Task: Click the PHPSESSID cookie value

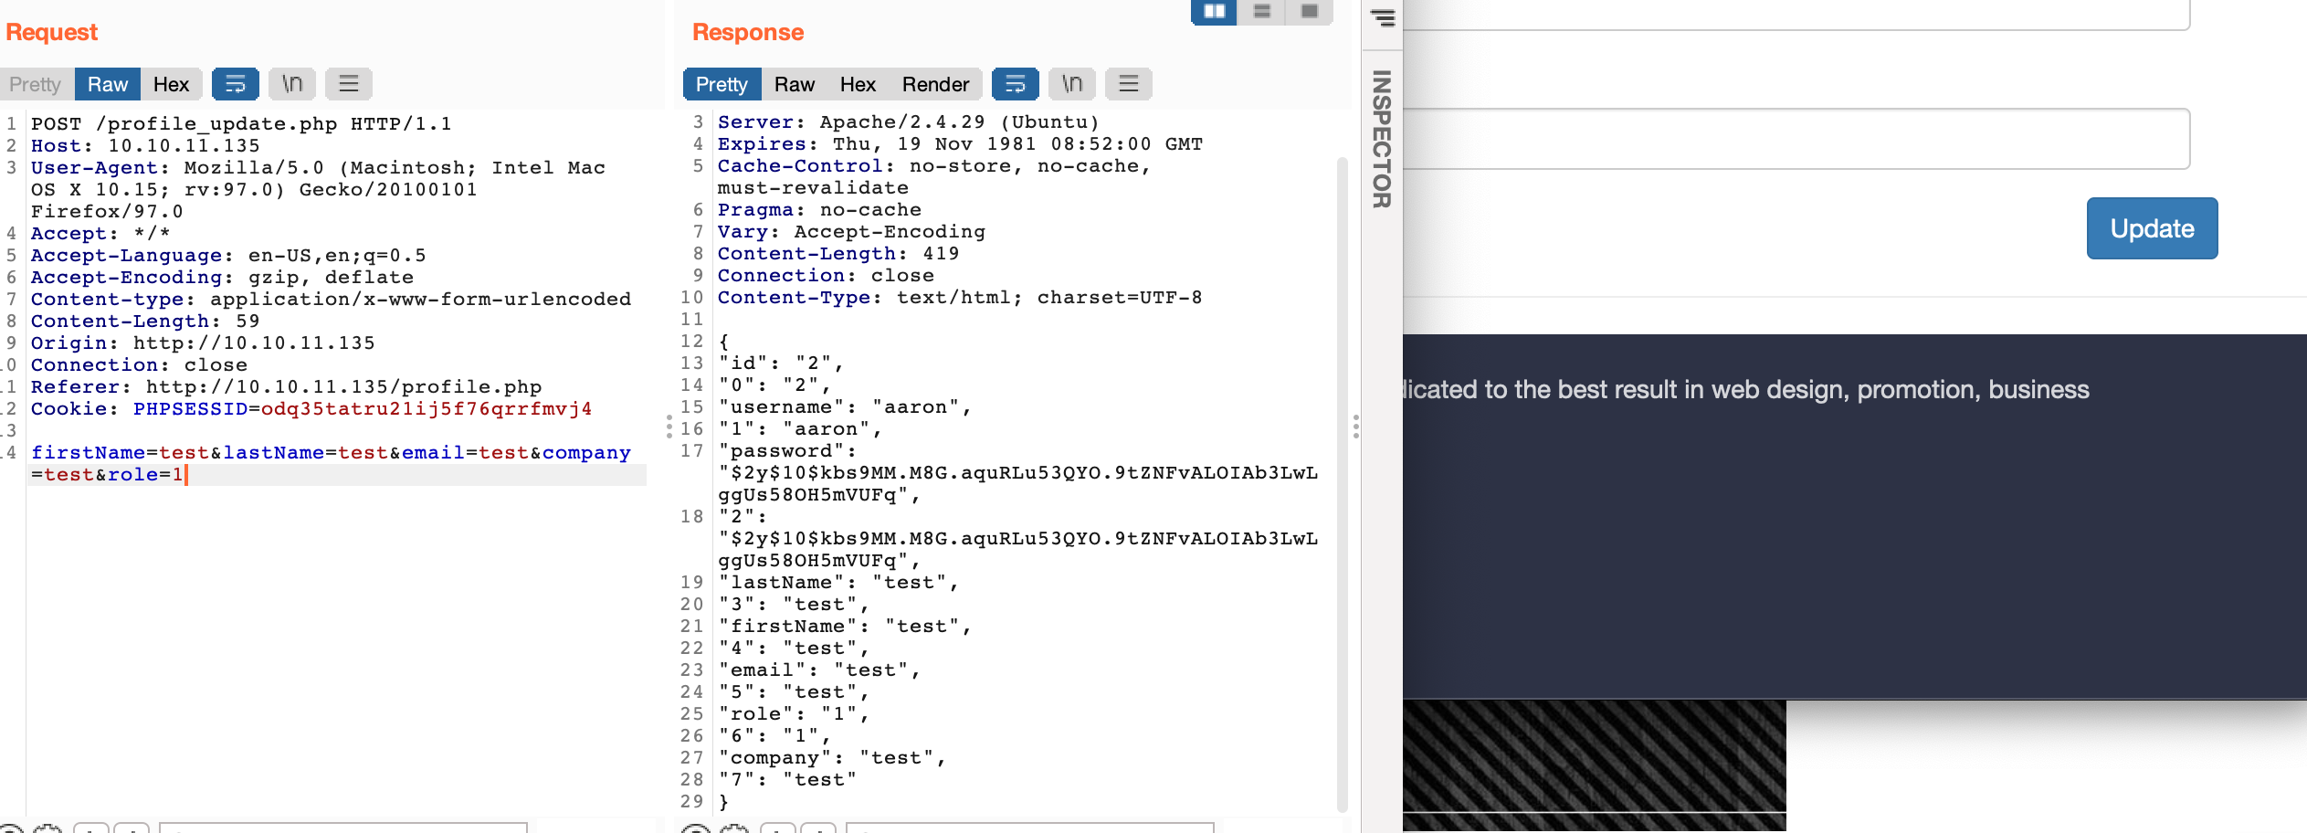Action: click(x=426, y=408)
